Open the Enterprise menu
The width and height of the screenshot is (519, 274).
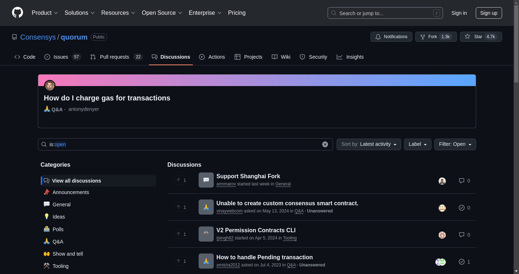[x=205, y=13]
